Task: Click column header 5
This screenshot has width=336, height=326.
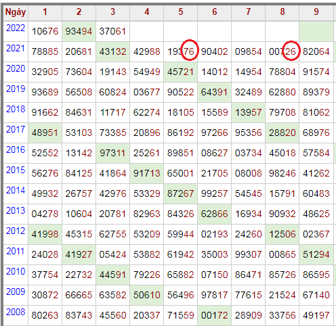Action: click(180, 12)
